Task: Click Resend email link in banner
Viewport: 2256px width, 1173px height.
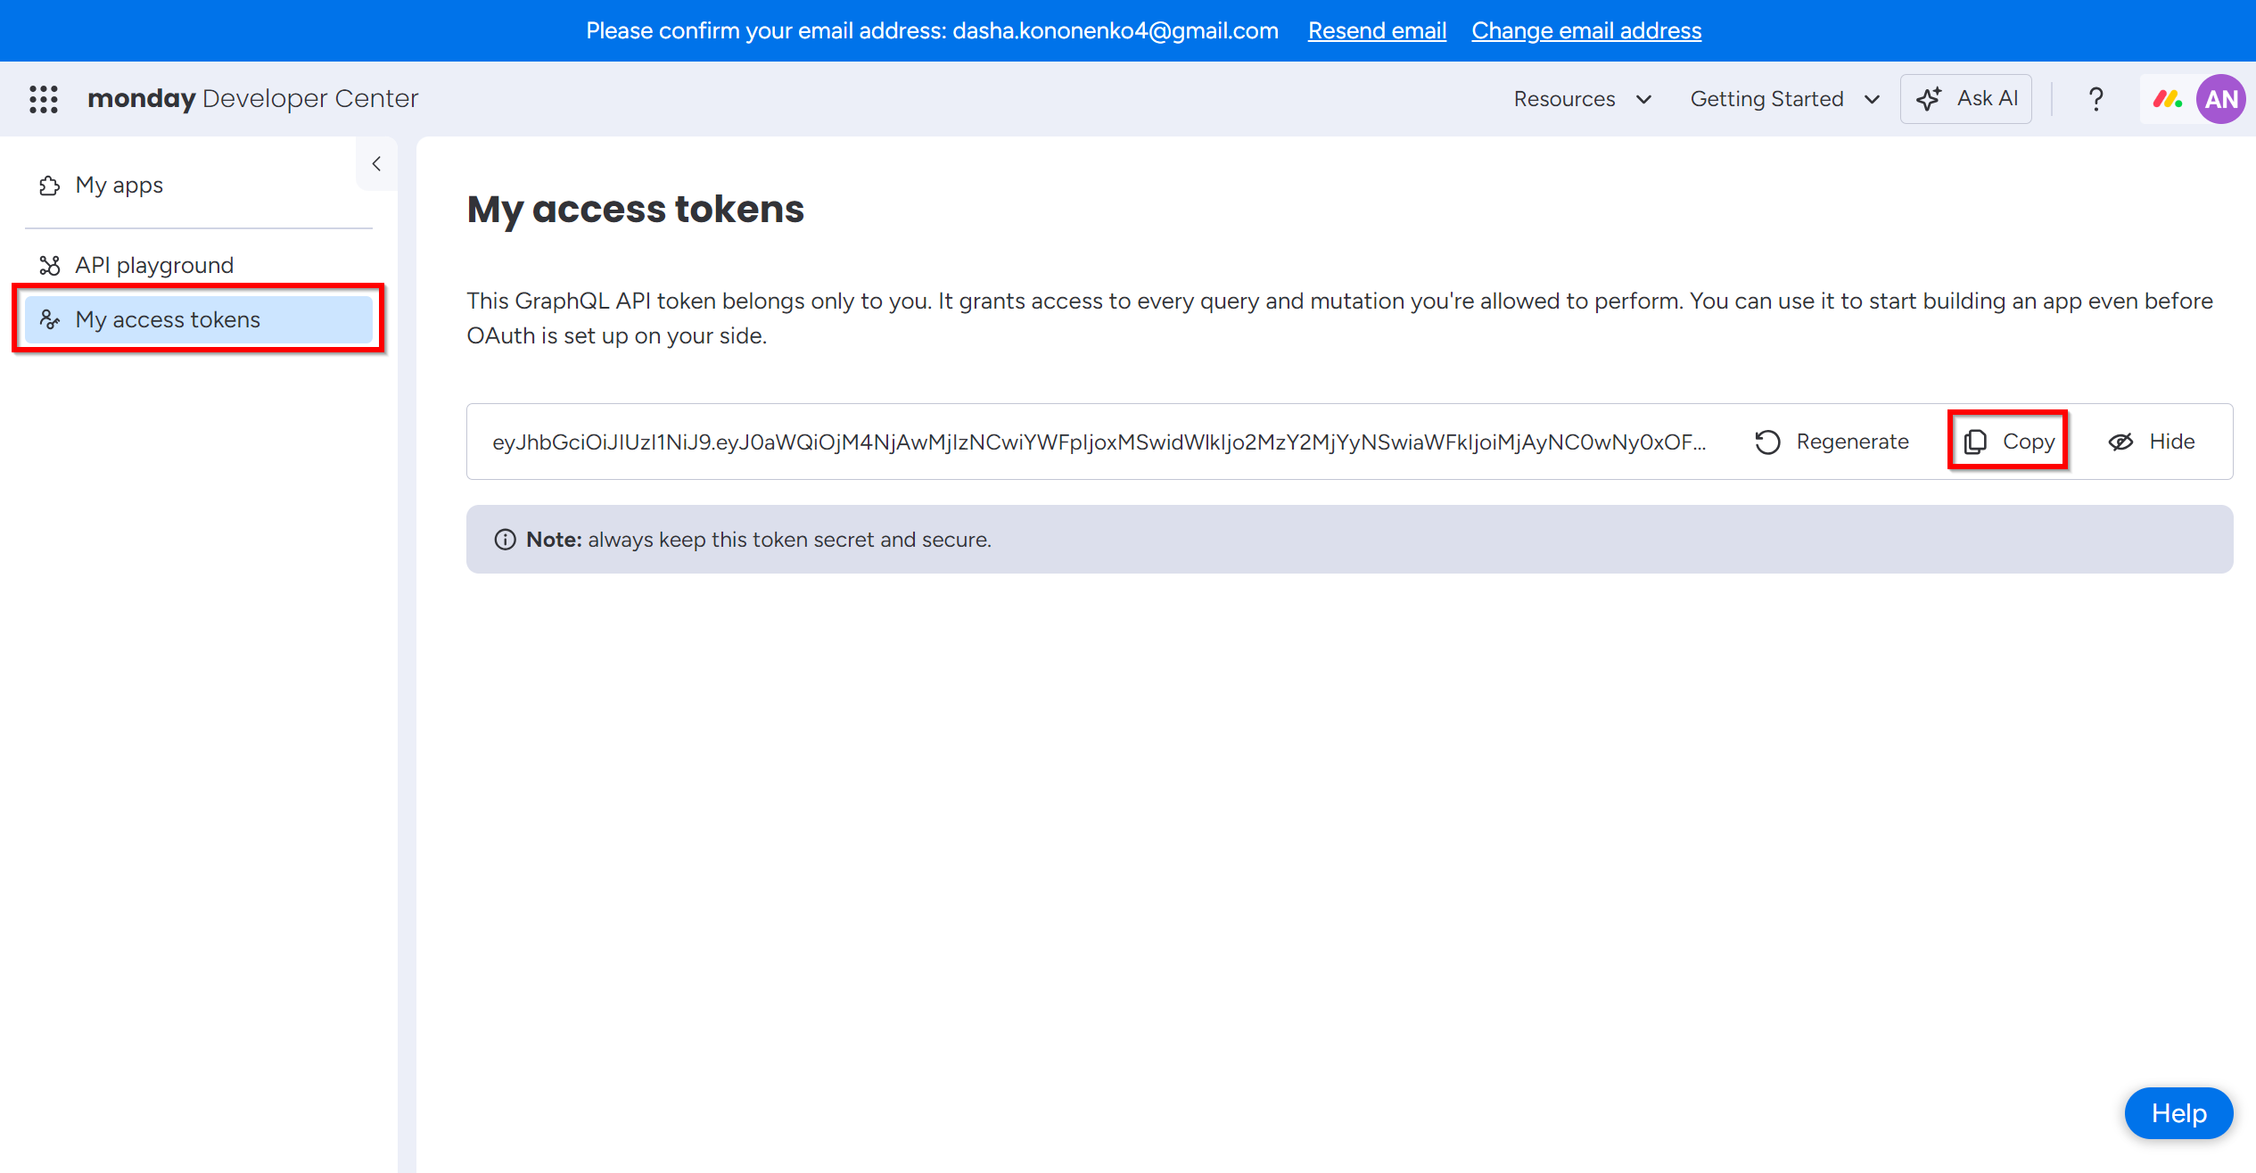Action: tap(1377, 30)
